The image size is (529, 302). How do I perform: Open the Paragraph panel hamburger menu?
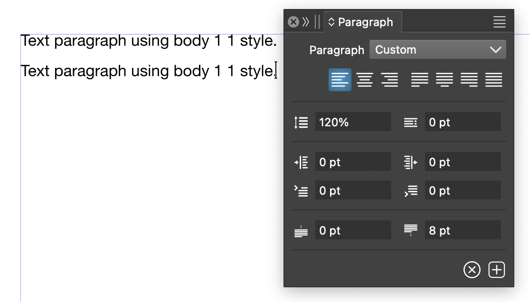[x=499, y=22]
